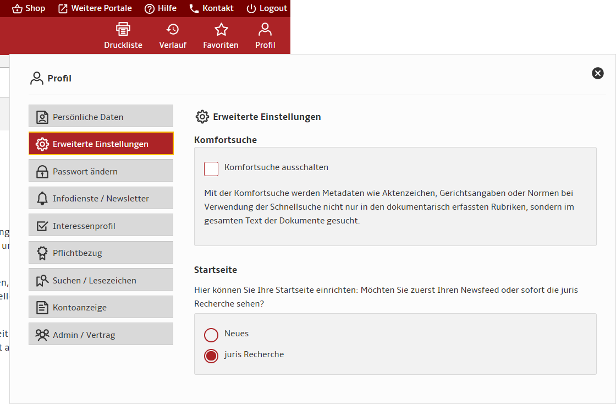616x404 pixels.
Task: Close the Profil dialog
Action: [x=598, y=73]
